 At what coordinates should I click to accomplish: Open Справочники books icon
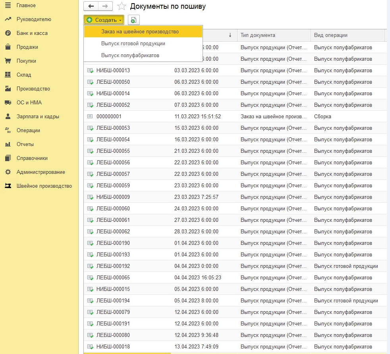[8, 158]
